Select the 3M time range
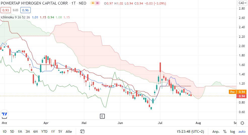248x135 pixels. tap(28, 131)
